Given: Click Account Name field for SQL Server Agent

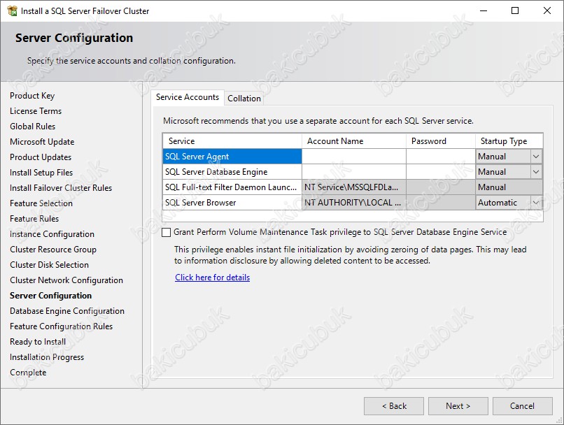Looking at the screenshot, I should pos(354,157).
